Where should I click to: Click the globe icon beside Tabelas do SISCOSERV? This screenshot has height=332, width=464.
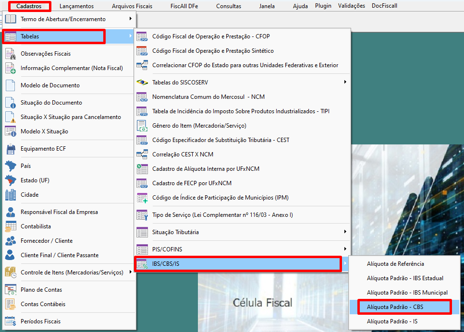point(142,82)
